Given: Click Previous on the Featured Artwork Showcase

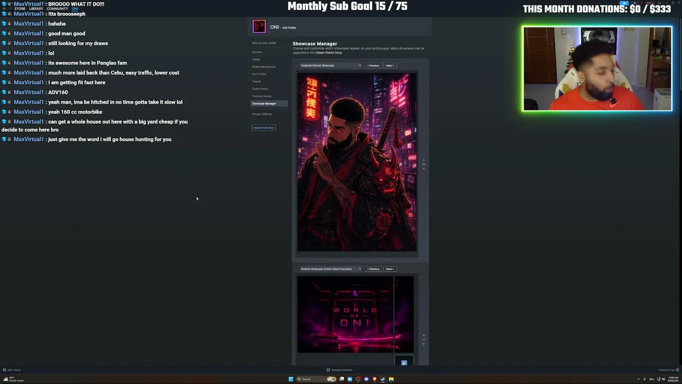Looking at the screenshot, I should (x=373, y=66).
